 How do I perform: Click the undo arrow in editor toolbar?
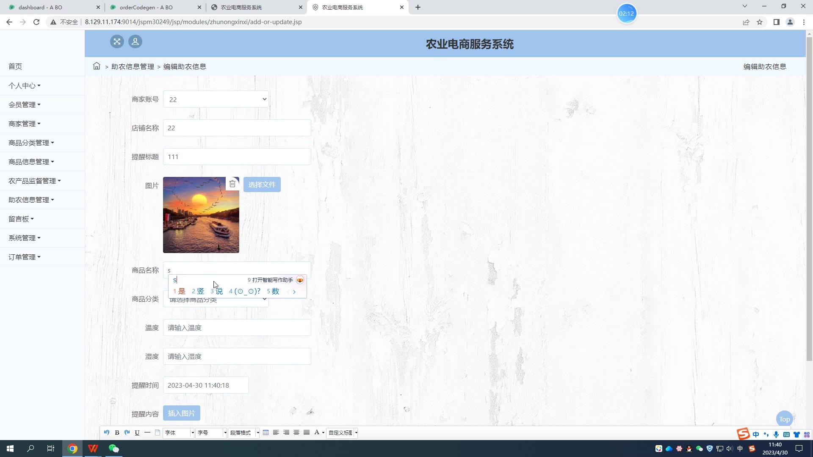(106, 432)
